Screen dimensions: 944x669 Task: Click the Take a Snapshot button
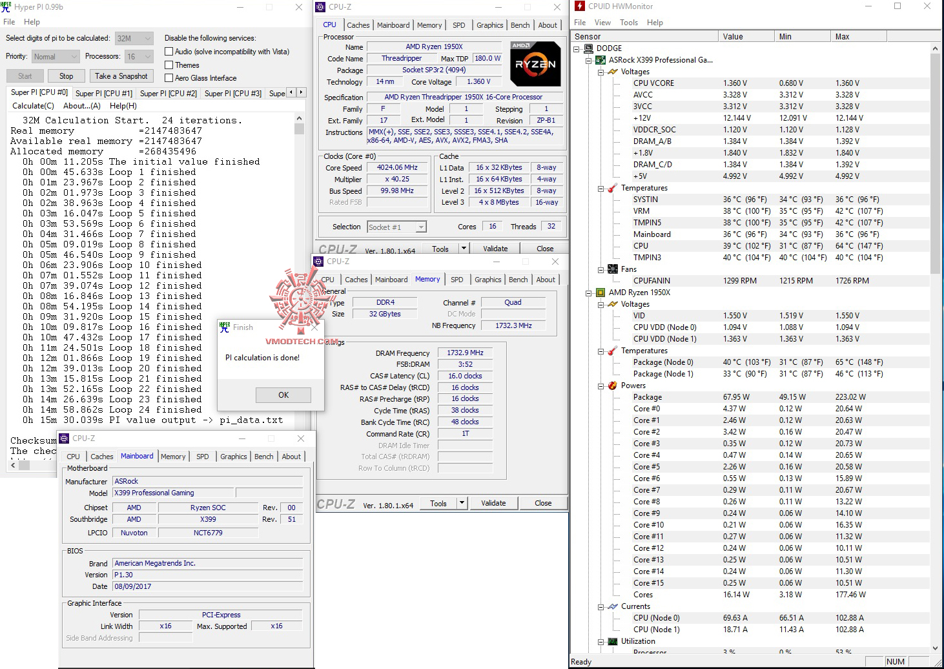[121, 76]
